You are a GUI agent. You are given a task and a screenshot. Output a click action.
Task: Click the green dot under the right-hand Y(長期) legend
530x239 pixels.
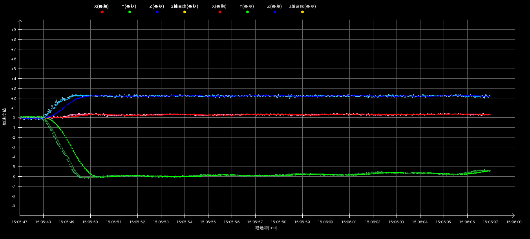(247, 12)
